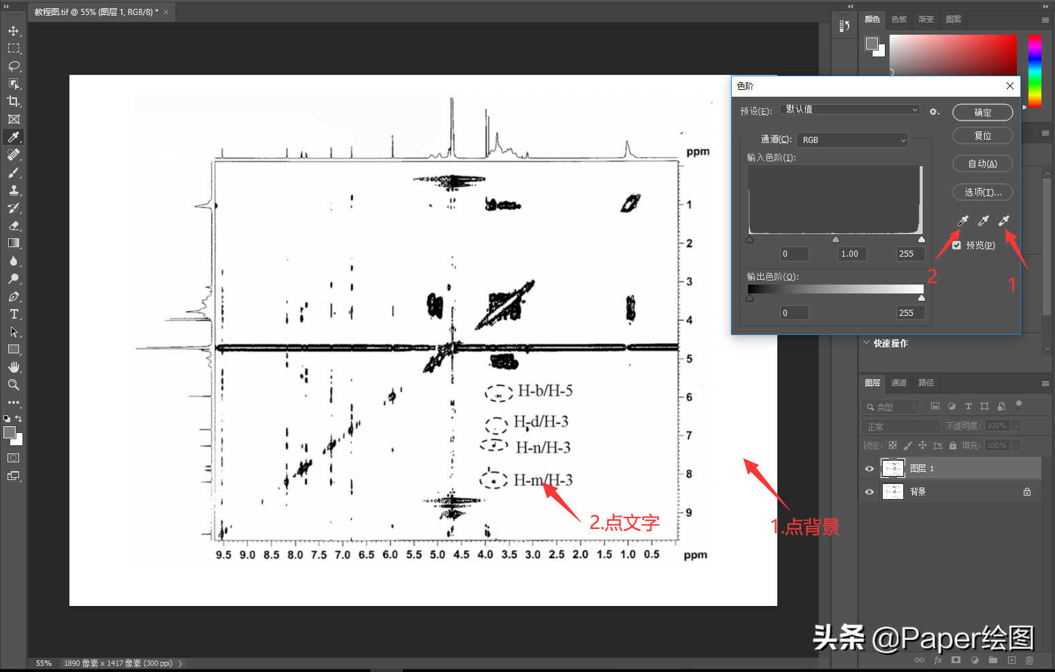Select the Frame tool

pyautogui.click(x=14, y=119)
